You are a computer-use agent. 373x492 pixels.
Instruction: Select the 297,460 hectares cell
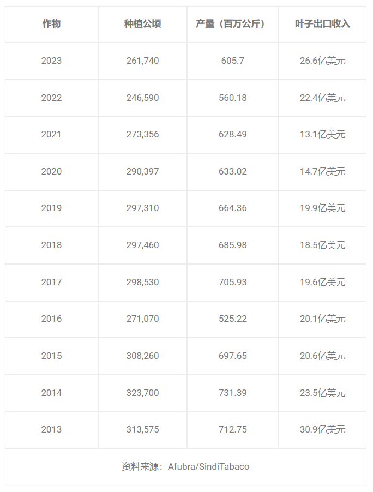(x=143, y=245)
